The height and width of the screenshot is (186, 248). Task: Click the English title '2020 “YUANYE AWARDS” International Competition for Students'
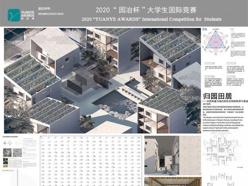[151, 19]
